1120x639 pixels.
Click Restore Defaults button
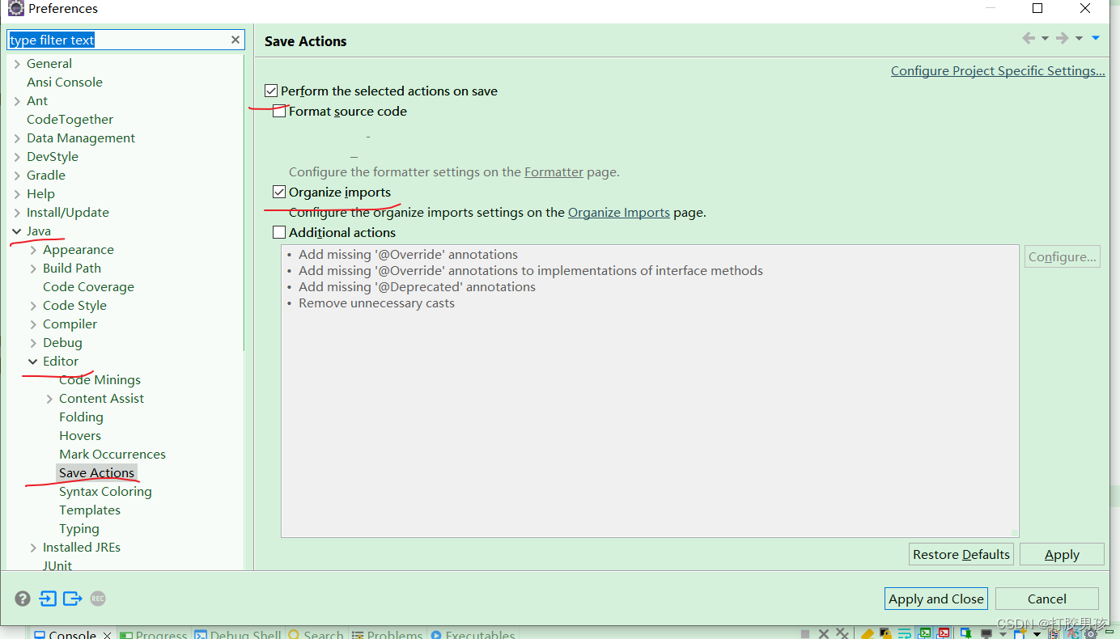[961, 554]
